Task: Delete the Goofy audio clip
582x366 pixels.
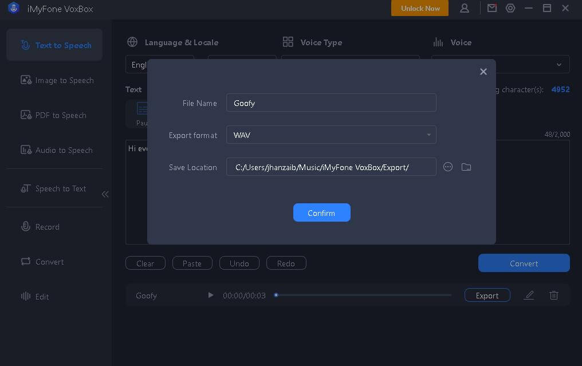Action: pos(553,295)
